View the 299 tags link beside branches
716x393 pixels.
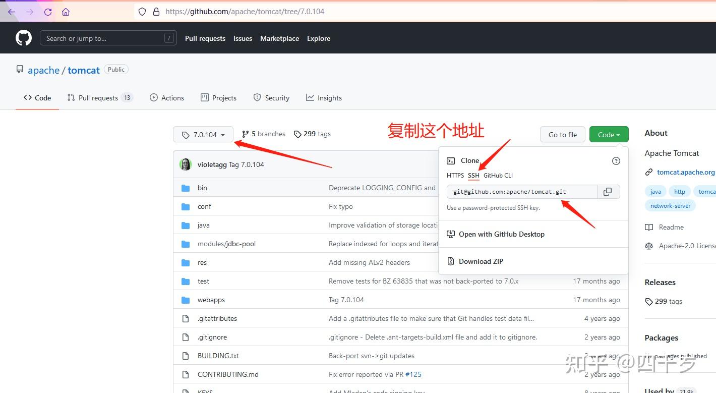[x=312, y=134]
